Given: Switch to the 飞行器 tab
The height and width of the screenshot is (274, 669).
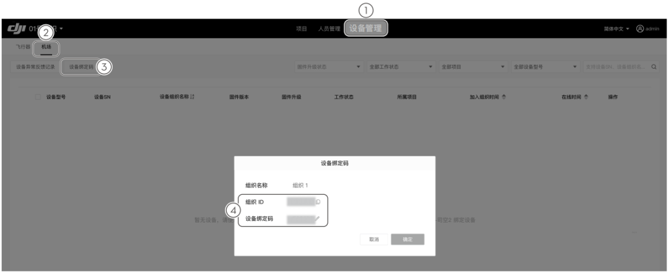Looking at the screenshot, I should point(23,47).
